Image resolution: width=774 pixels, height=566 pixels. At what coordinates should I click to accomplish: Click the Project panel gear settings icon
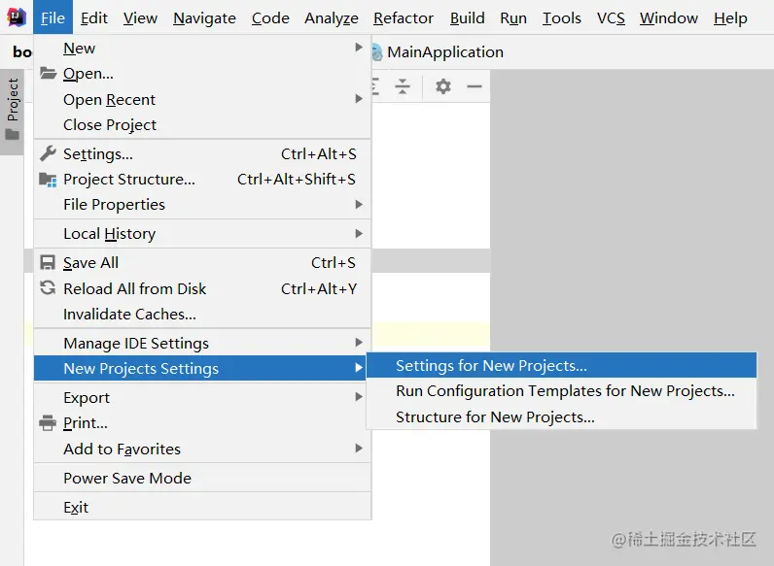coord(443,86)
